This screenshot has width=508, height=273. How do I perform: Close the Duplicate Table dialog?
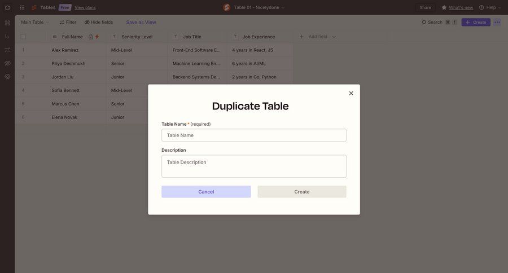tap(351, 93)
